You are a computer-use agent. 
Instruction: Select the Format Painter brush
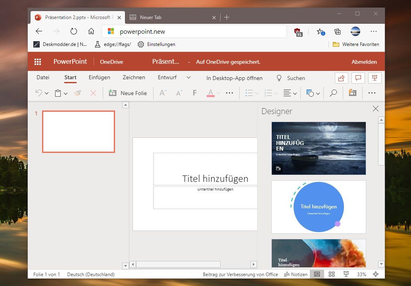pos(78,93)
